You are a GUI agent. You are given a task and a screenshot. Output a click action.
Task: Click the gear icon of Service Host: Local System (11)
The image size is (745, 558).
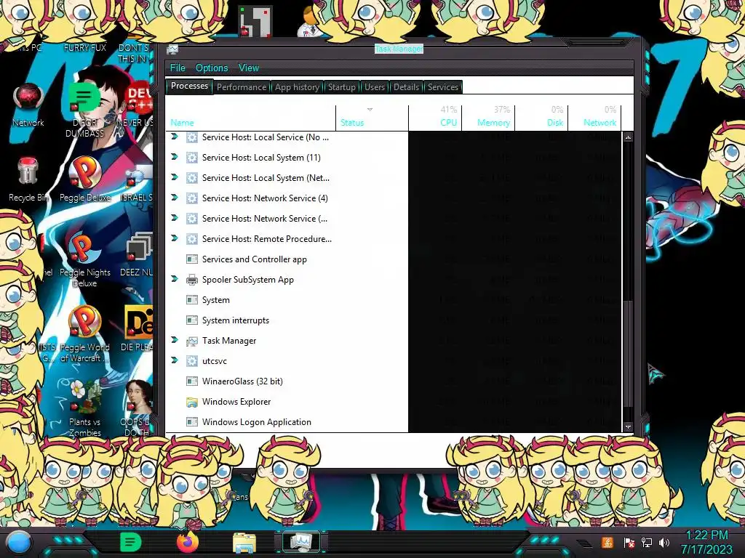(192, 158)
